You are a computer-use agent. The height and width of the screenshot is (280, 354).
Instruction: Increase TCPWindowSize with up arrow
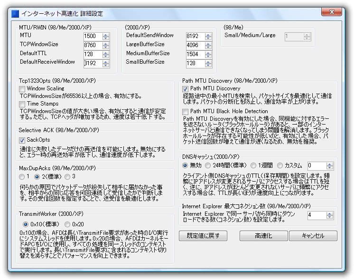106,44
